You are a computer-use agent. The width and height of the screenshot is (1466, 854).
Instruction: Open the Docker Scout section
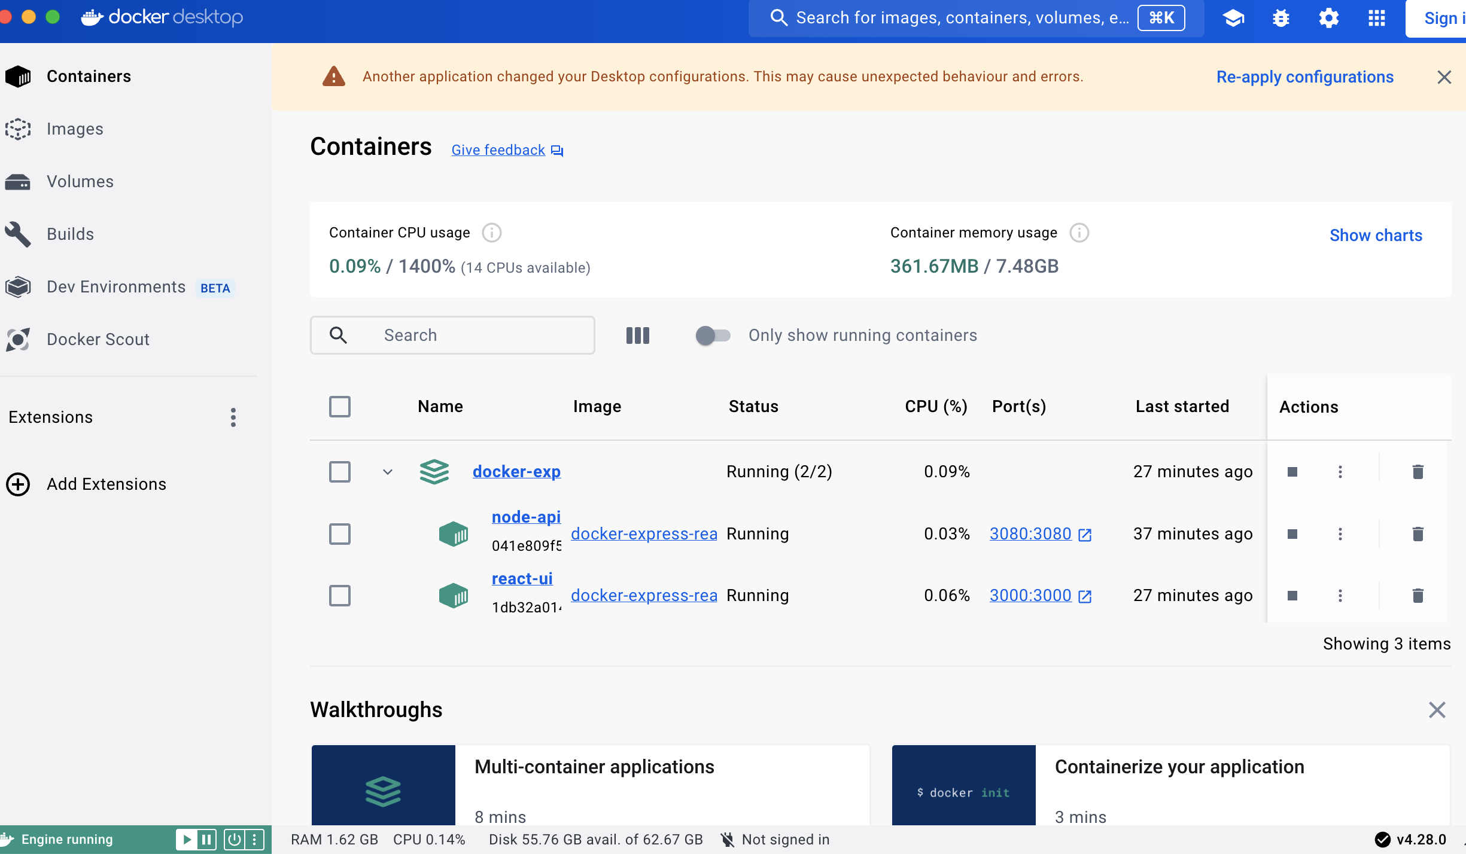tap(98, 339)
